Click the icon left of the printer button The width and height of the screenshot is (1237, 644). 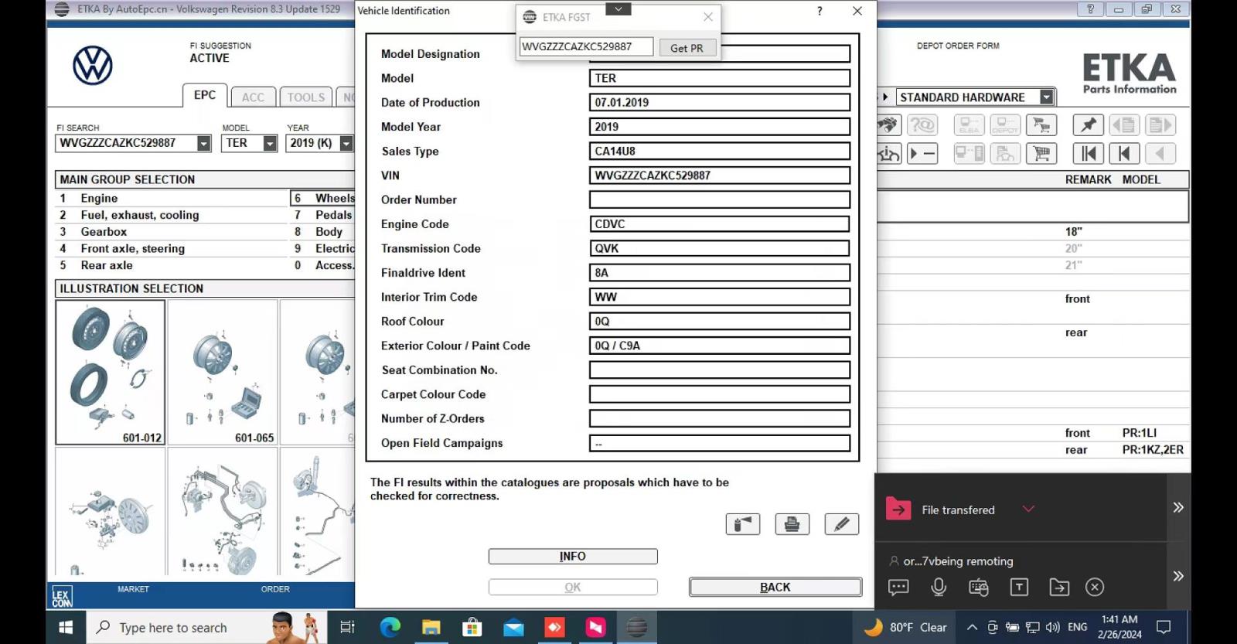click(x=743, y=524)
